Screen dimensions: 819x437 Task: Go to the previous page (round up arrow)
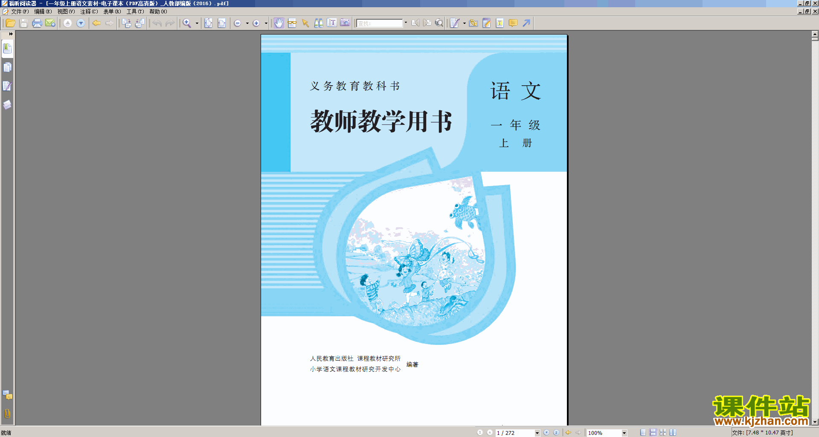click(67, 23)
